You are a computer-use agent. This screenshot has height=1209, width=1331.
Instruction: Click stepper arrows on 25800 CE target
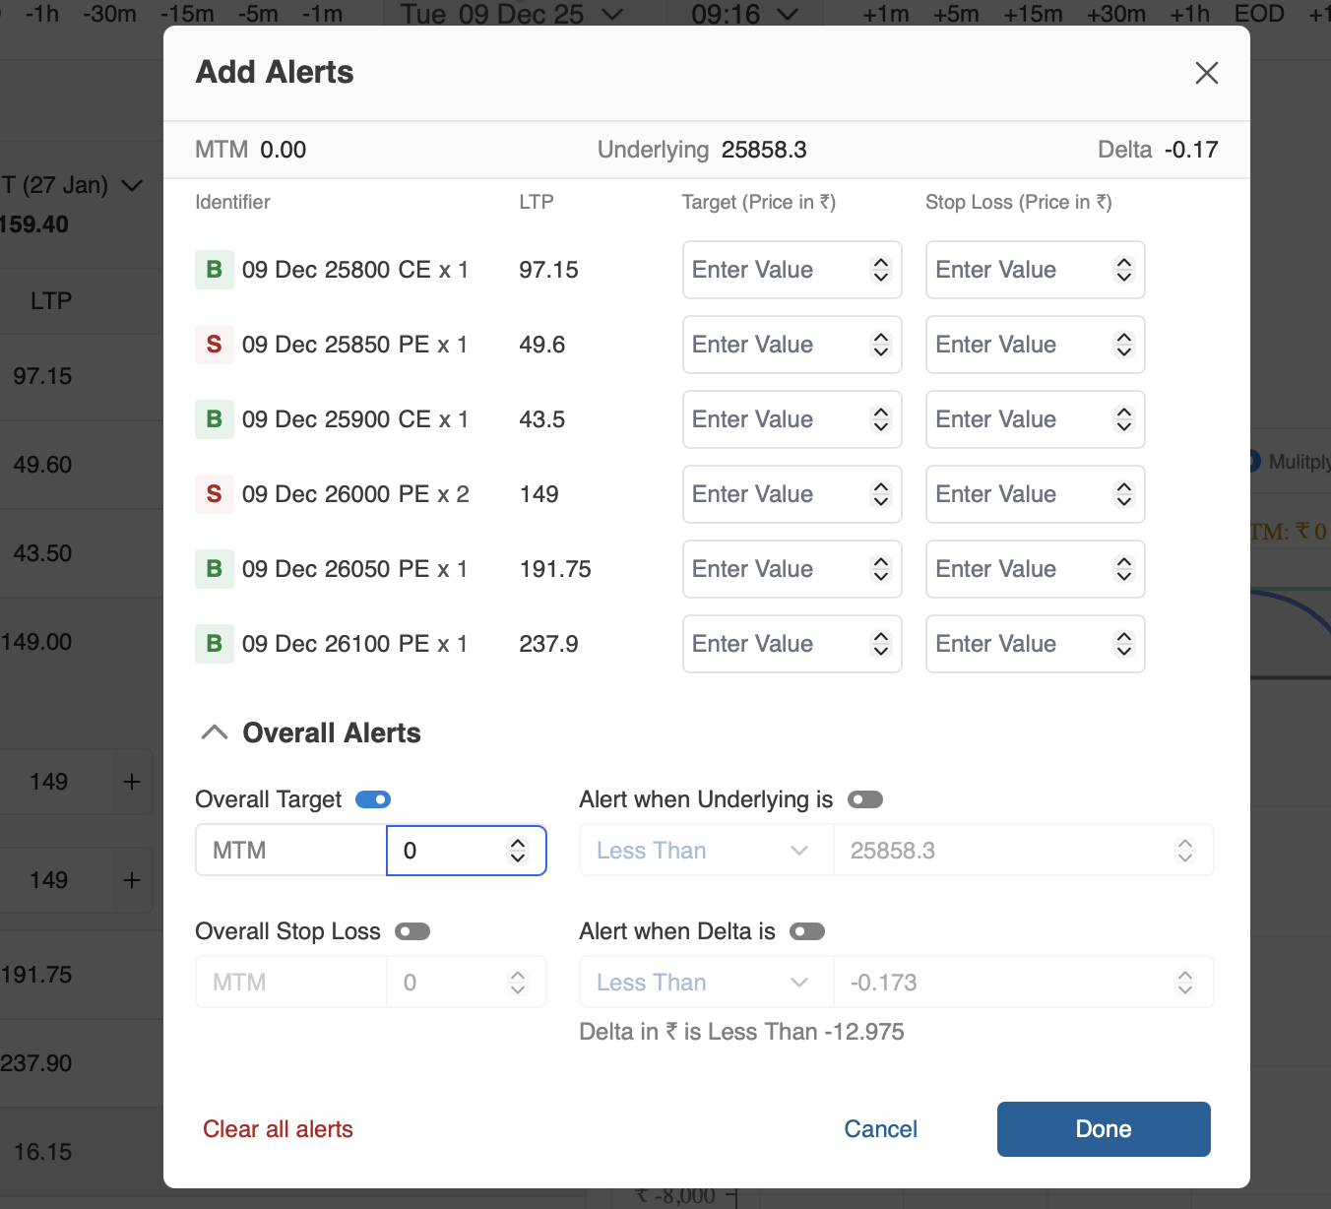coord(880,270)
